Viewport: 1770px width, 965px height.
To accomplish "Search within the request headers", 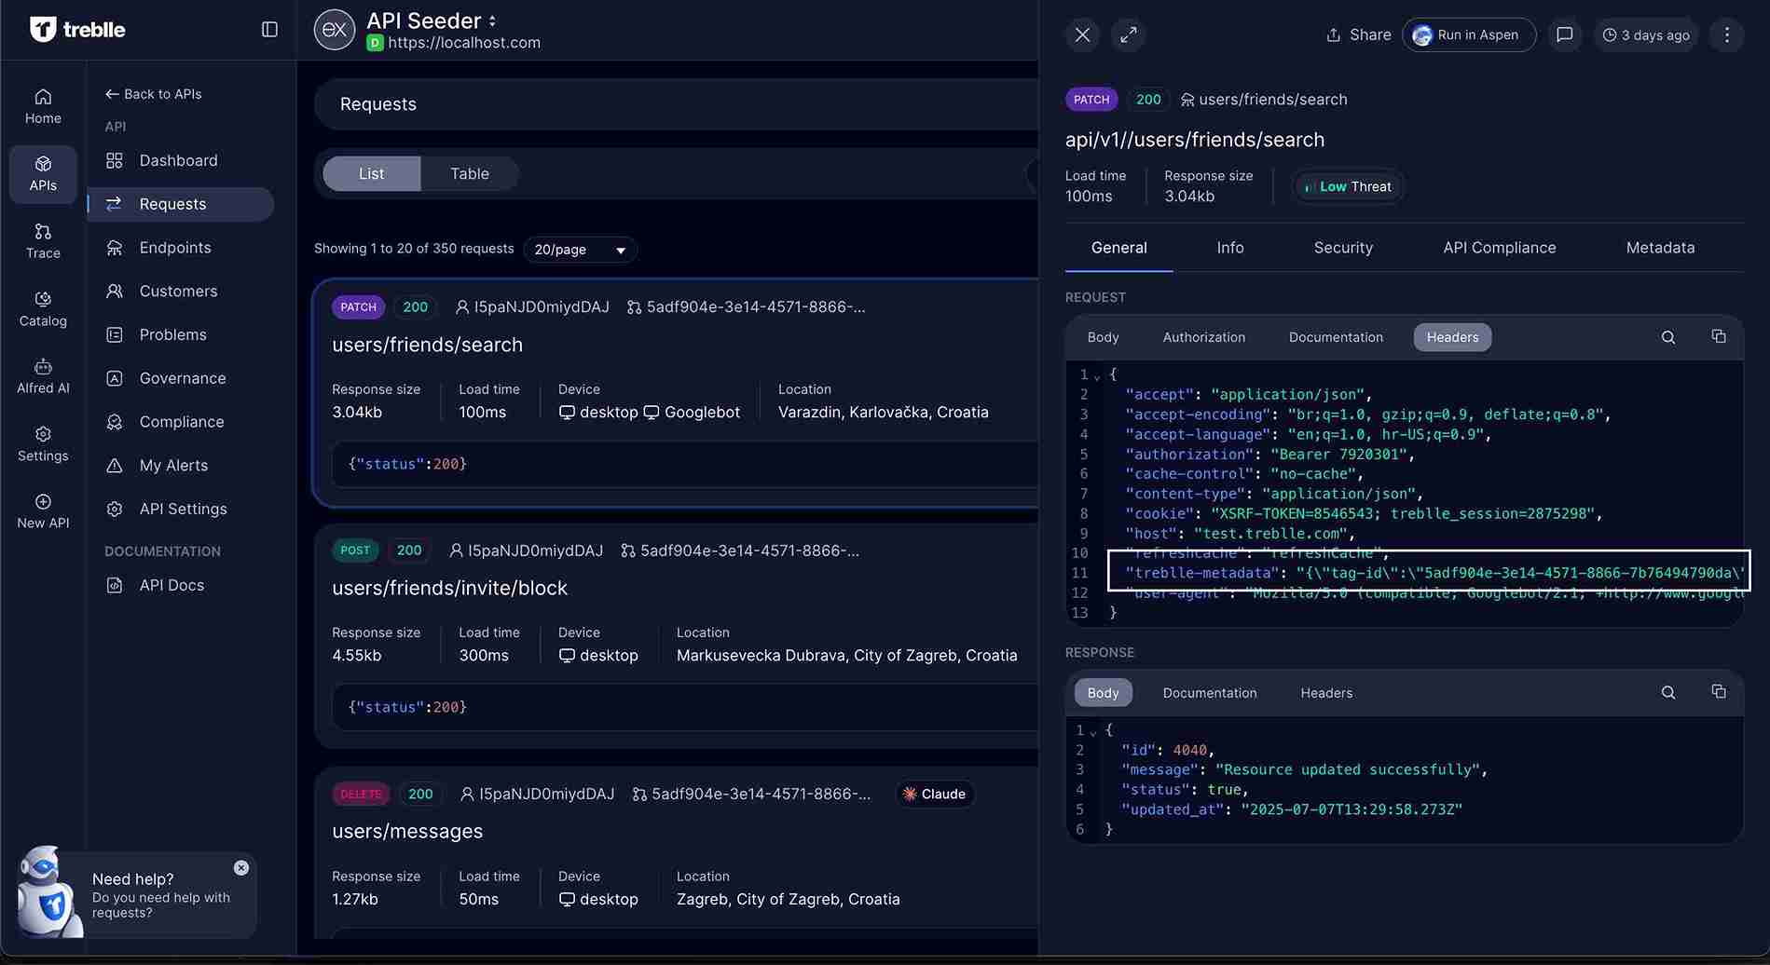I will coord(1668,337).
